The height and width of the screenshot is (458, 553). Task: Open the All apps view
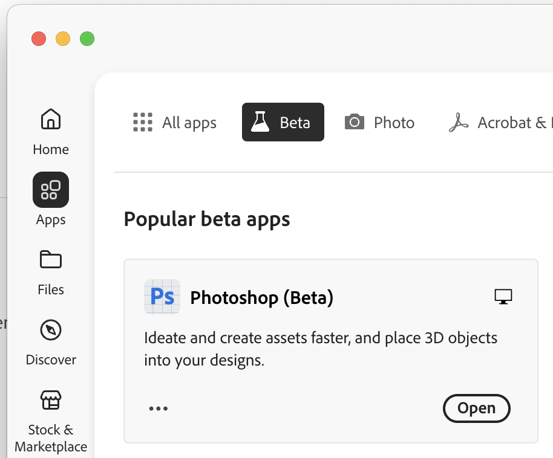(174, 122)
